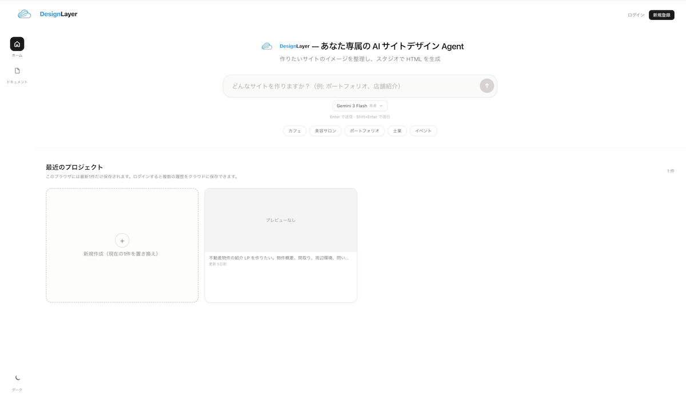Open the ドキュメント sidebar icon
686x400 pixels.
pyautogui.click(x=17, y=71)
